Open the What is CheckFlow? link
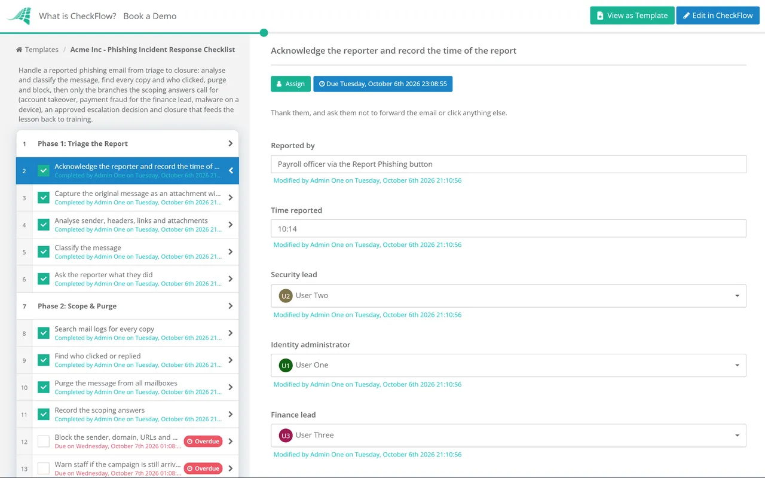Viewport: 765px width, 478px height. (78, 16)
